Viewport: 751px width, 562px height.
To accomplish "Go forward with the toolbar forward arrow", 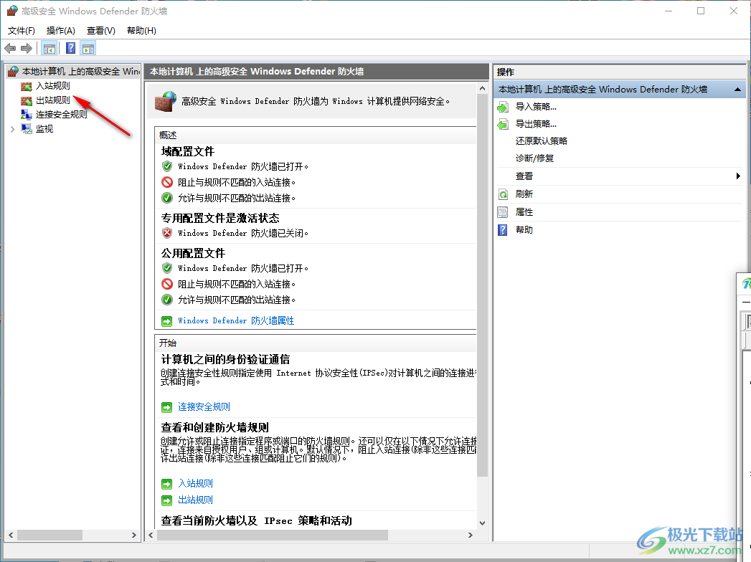I will click(x=27, y=48).
